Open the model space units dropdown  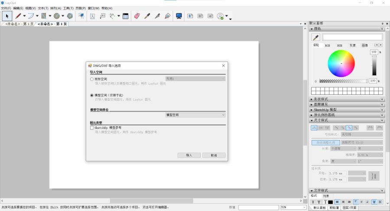(x=195, y=115)
